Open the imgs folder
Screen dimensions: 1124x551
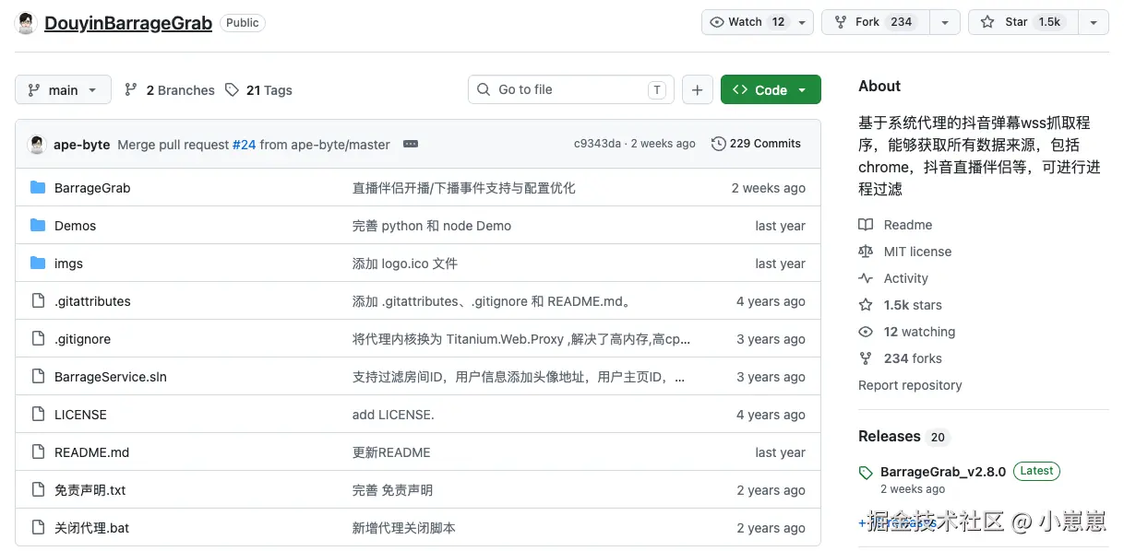coord(68,263)
